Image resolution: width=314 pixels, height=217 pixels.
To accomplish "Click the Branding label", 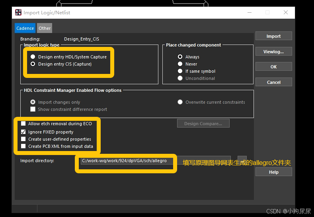I will pos(30,39).
